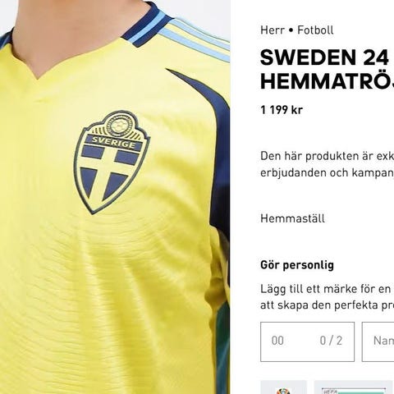
Task: Click the yellow jersey product image
Action: [115, 197]
